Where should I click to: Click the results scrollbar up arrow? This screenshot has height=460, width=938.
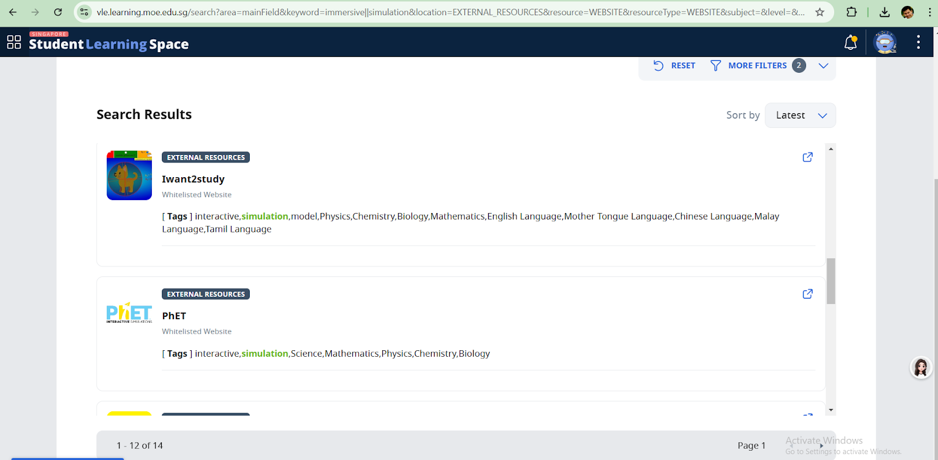click(831, 149)
